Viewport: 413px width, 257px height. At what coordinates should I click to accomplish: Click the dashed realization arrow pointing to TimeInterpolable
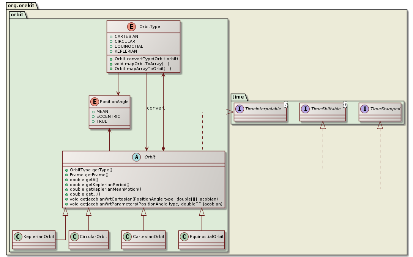coord(230,111)
